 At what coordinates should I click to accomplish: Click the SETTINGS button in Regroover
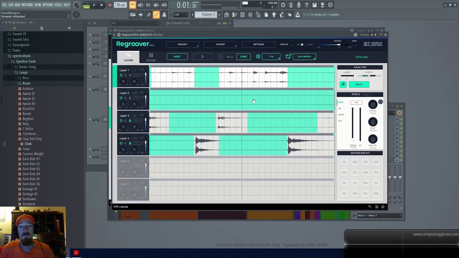259,44
